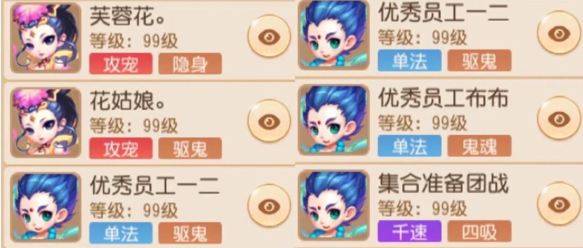Screen dimensions: 583x248
Task: Select the 花姑娘。 character portrait
Action: [46, 123]
